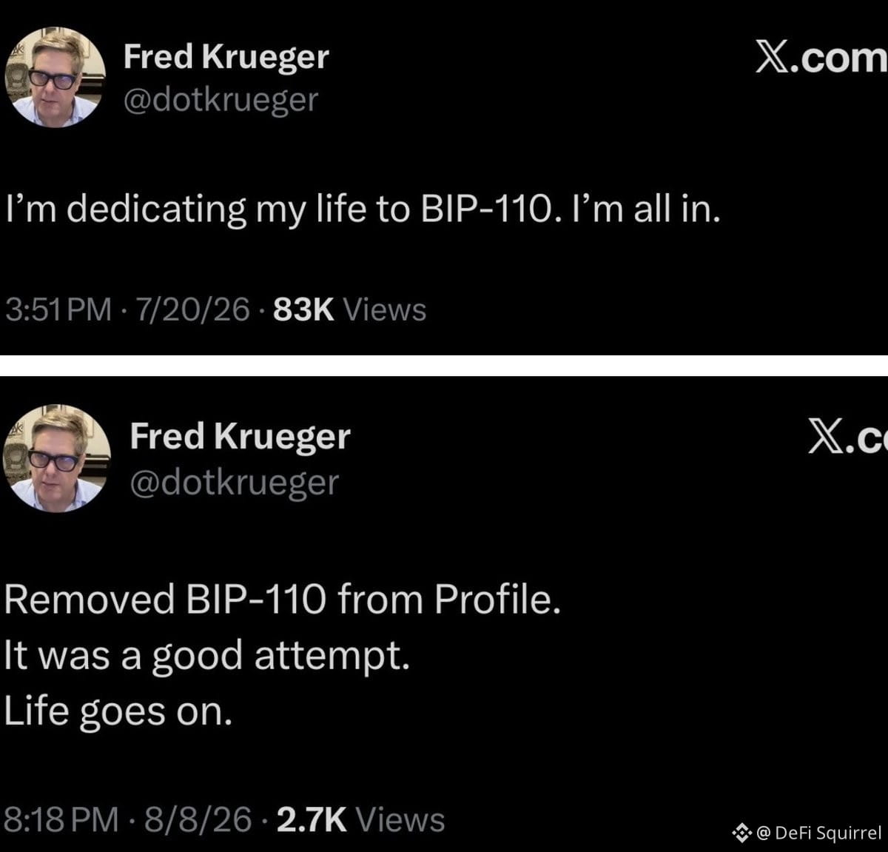888x852 pixels.
Task: Click the Fred Krueger name above 'I'm dedicating my life'
Action: pos(226,57)
